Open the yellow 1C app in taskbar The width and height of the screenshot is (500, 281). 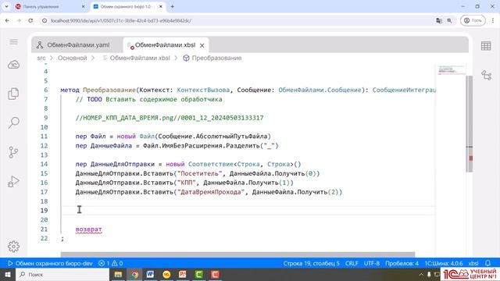[166, 274]
